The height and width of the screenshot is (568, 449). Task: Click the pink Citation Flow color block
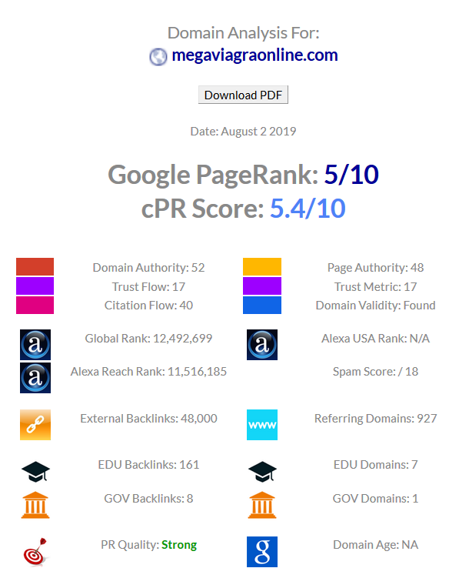click(x=35, y=305)
